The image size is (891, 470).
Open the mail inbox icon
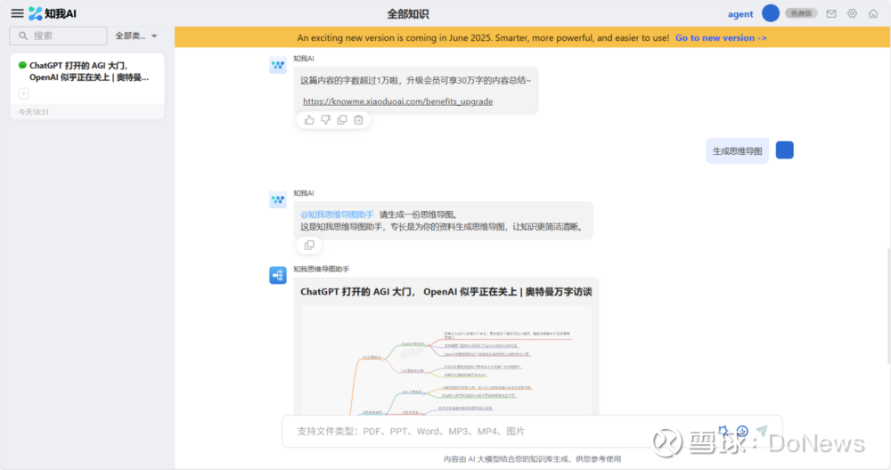831,13
